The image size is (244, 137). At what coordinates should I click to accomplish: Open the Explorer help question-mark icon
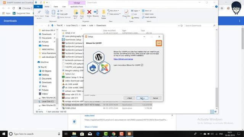(216, 7)
